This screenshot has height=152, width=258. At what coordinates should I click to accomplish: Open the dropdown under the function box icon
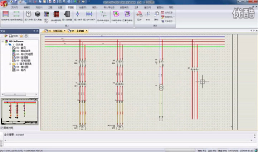[x=116, y=22]
